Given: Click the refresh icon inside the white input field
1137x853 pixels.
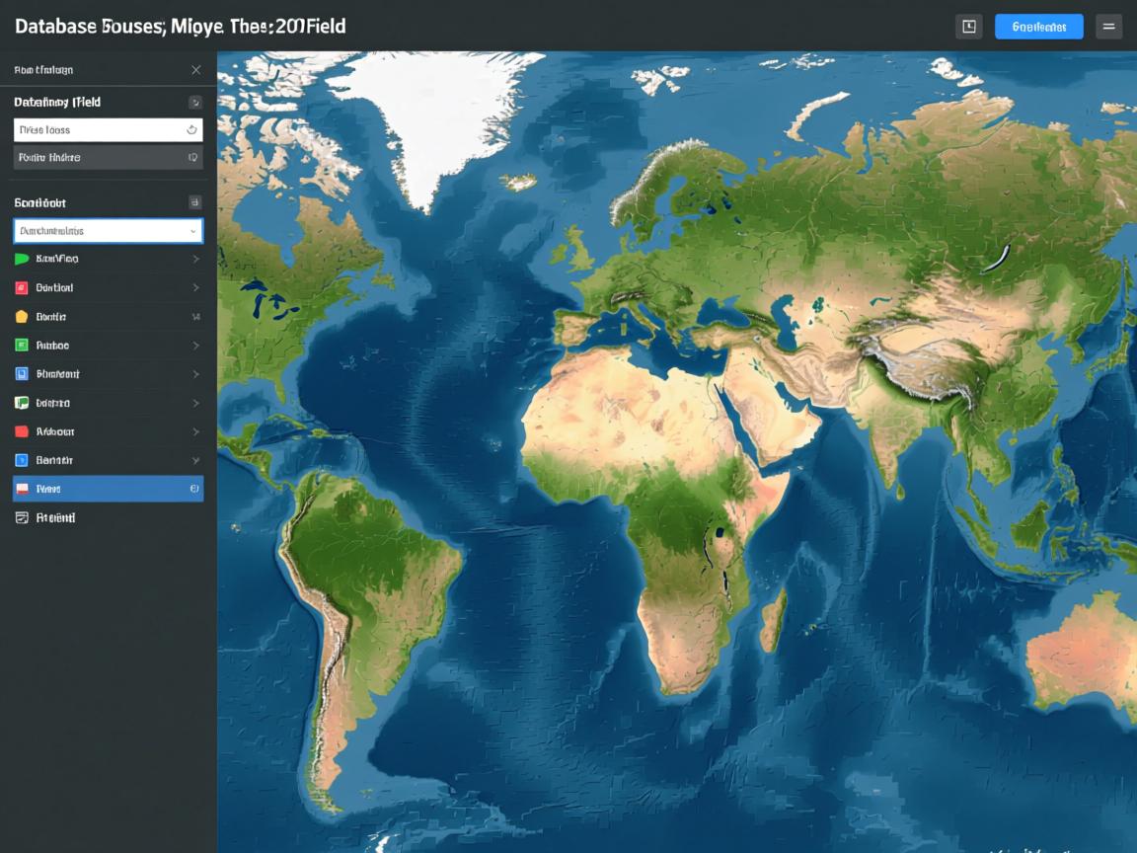Looking at the screenshot, I should (191, 129).
